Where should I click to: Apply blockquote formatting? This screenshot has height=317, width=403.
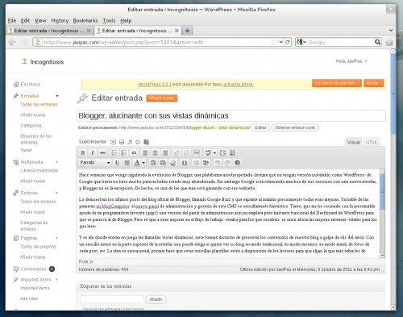(134, 152)
